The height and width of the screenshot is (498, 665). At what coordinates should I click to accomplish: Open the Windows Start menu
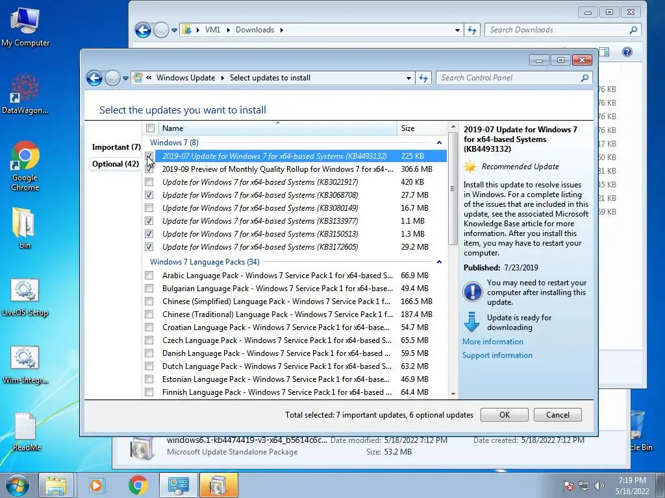point(16,486)
